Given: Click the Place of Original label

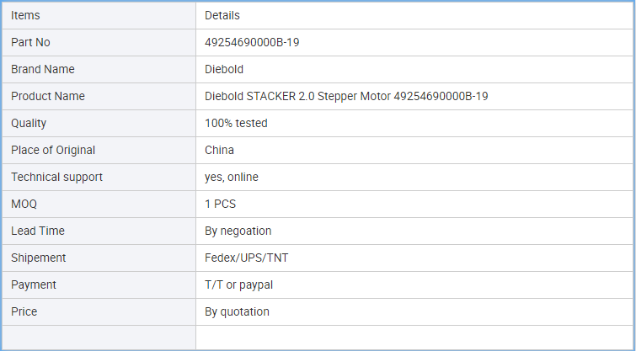Looking at the screenshot, I should (53, 150).
